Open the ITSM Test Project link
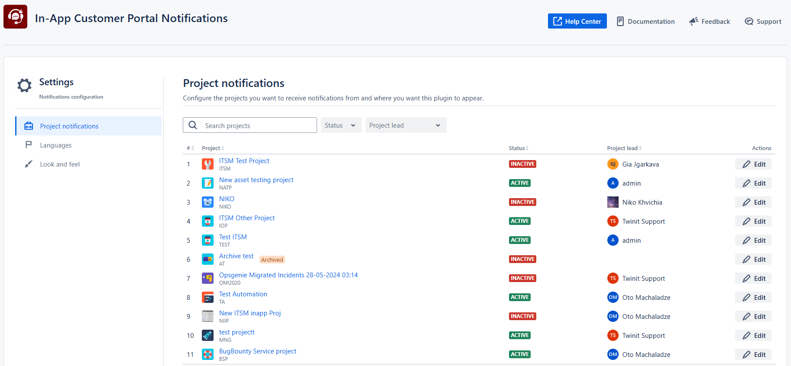Screen dimensions: 791x366 244,161
